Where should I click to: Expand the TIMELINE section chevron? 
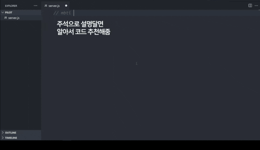click(x=3, y=138)
